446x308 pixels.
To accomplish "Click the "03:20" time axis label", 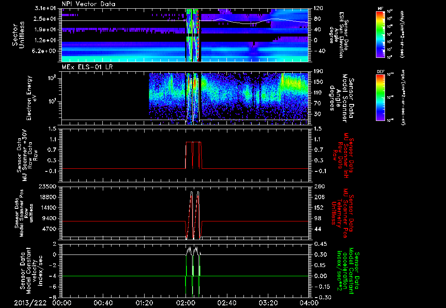I will coord(268,303).
